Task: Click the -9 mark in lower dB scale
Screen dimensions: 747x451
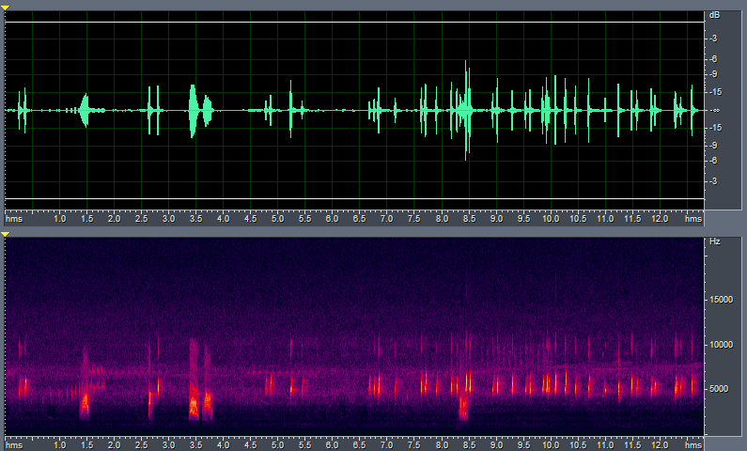Action: tap(713, 146)
